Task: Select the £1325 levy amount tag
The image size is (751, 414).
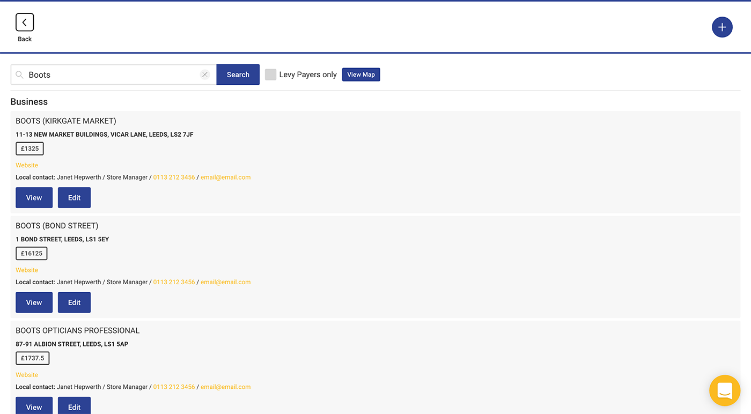Action: [x=30, y=149]
